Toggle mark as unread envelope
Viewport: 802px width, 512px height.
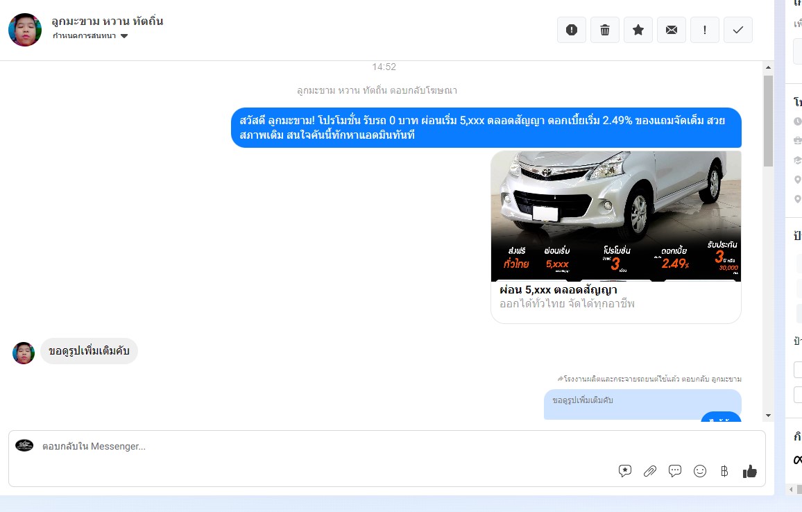point(672,30)
